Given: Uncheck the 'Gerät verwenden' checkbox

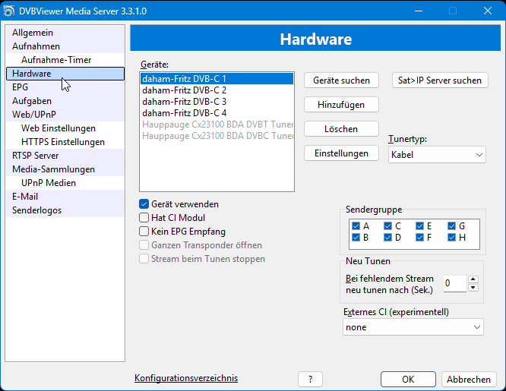Looking at the screenshot, I should (x=144, y=204).
